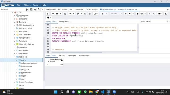Click Search Objects magnifier in Browser panel
The image size is (170, 95).
[x=39, y=9]
